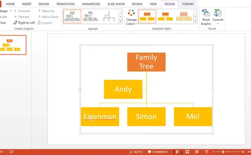Click the Demote button

tap(22, 17)
